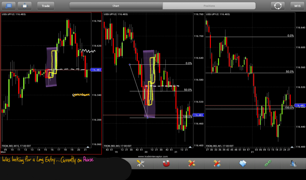The width and height of the screenshot is (306, 180).
Task: Click the 'FXCM, BID, M1, 17:00 EST' label
Action: 220,146
